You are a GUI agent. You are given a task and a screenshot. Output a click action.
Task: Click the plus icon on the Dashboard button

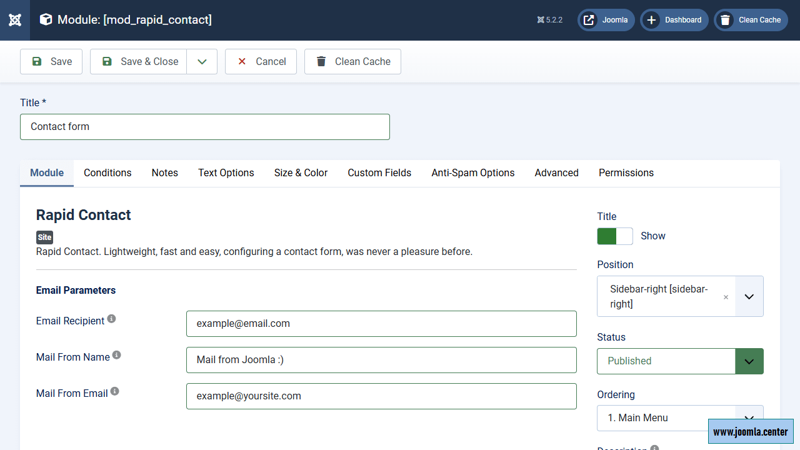click(x=651, y=20)
